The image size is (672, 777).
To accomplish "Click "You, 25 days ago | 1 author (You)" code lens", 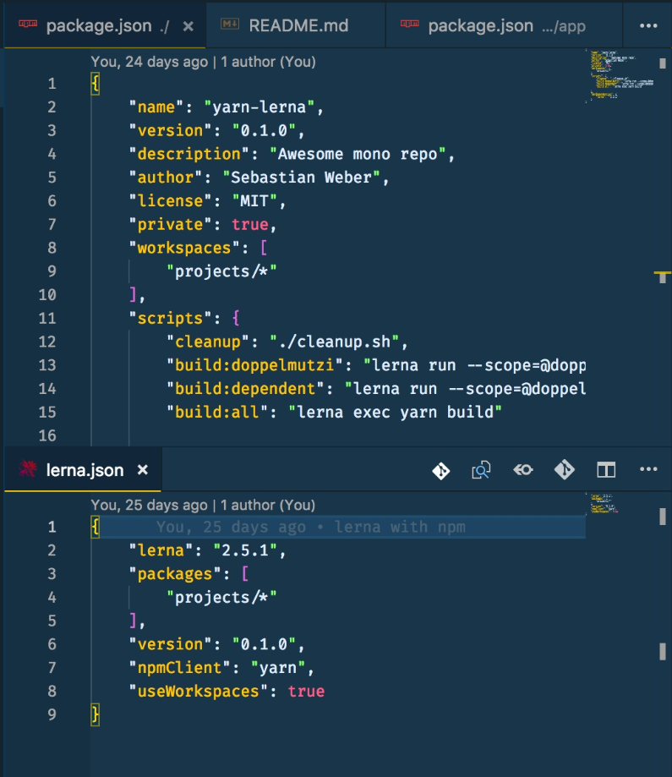I will pyautogui.click(x=203, y=505).
